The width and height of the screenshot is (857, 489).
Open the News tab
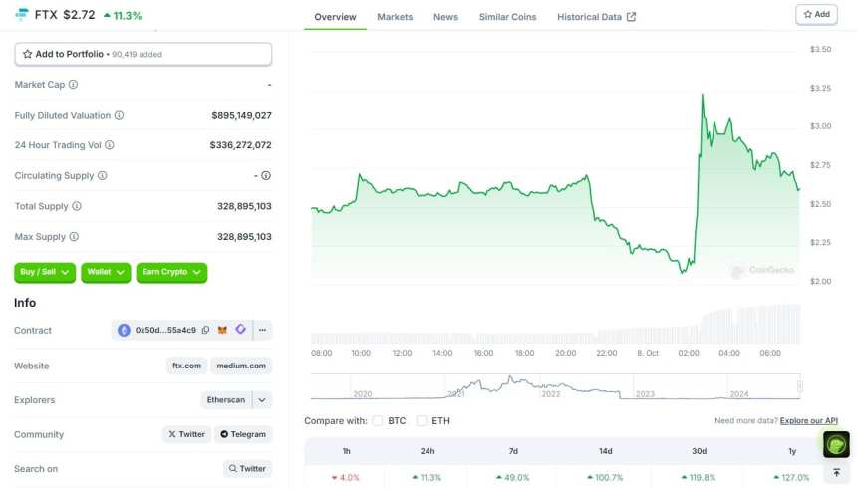(x=446, y=17)
